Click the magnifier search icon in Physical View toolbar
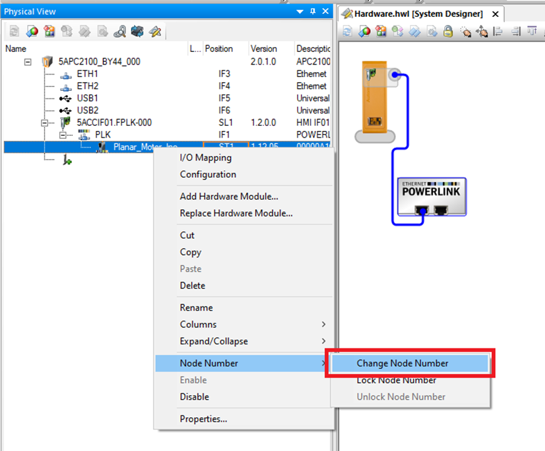Viewport: 545px width, 451px height. click(x=120, y=31)
